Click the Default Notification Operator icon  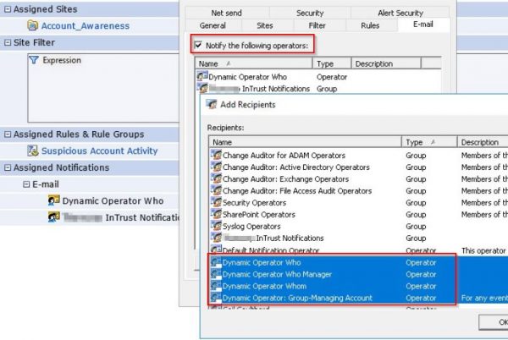click(216, 251)
